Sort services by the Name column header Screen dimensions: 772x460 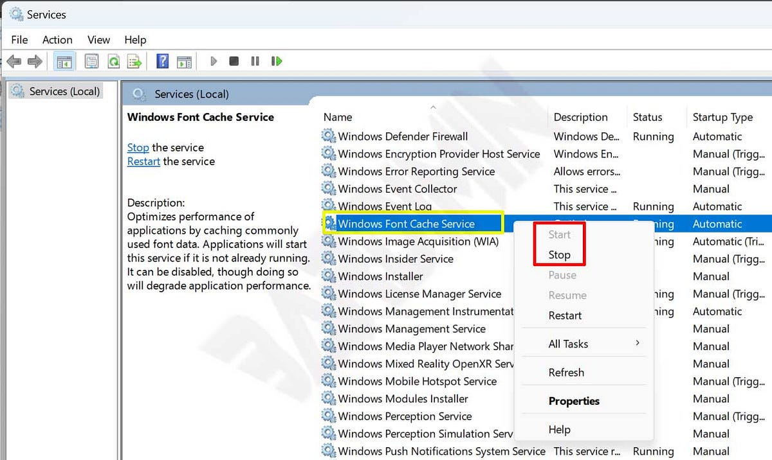click(337, 117)
